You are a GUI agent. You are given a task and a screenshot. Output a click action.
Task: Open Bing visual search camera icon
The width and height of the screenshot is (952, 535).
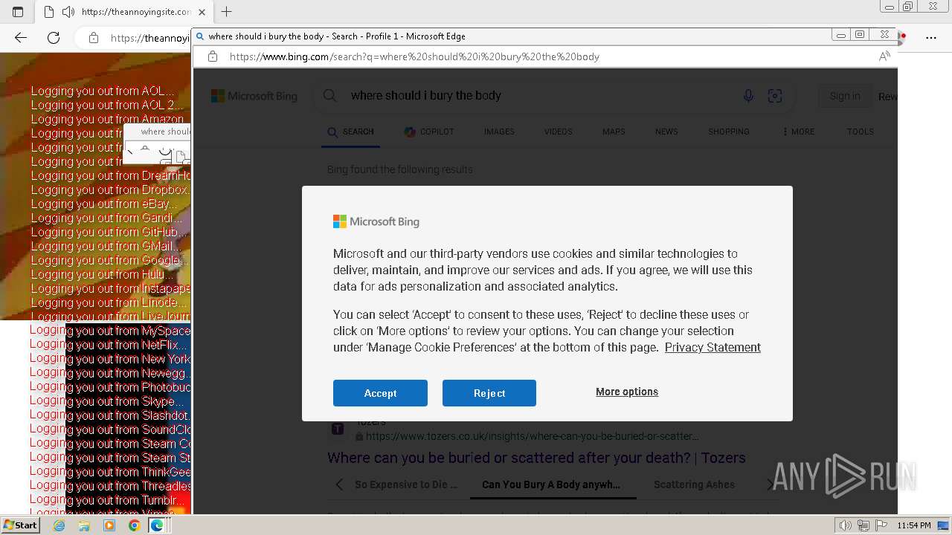point(775,96)
